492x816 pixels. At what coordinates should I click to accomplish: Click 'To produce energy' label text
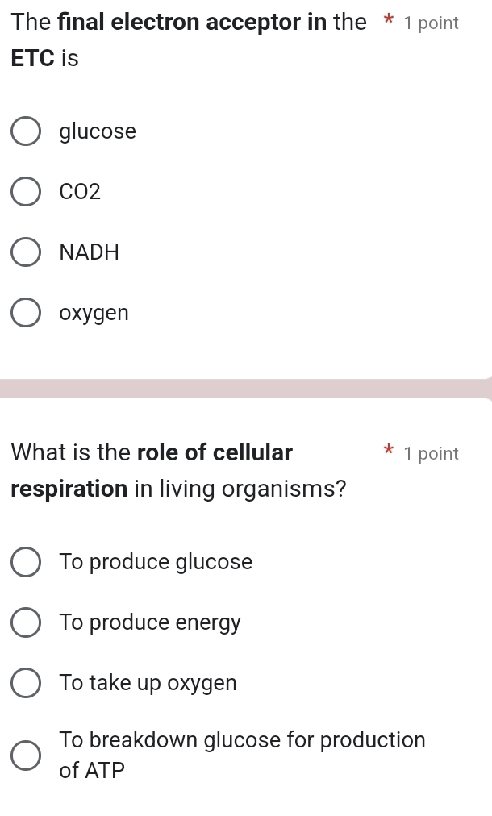pos(150,622)
